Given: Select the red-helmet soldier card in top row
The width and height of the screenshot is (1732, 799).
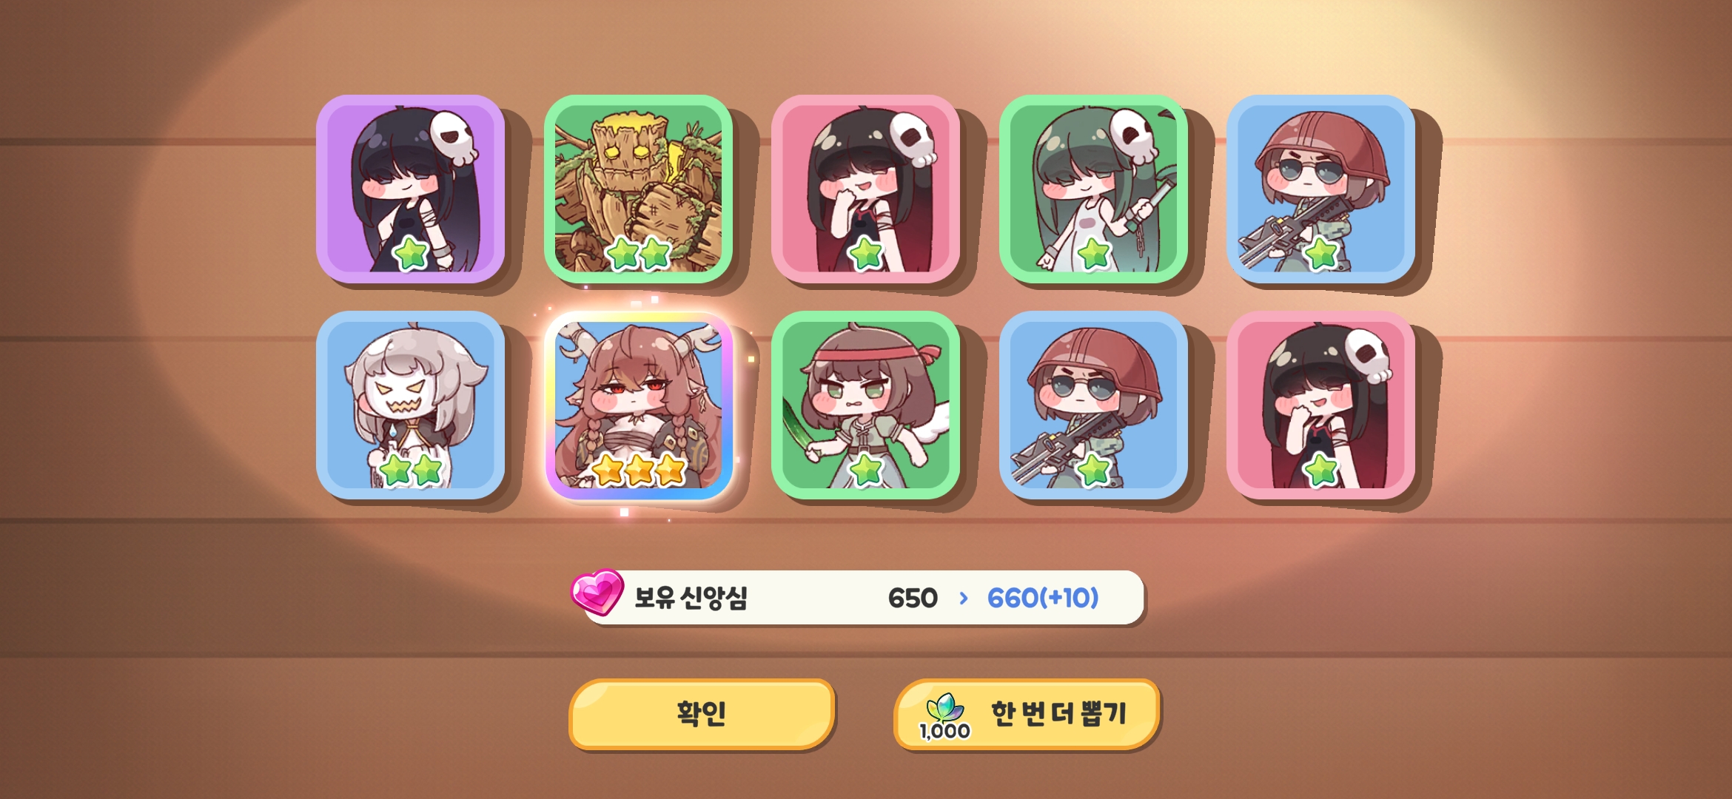Looking at the screenshot, I should (1321, 189).
